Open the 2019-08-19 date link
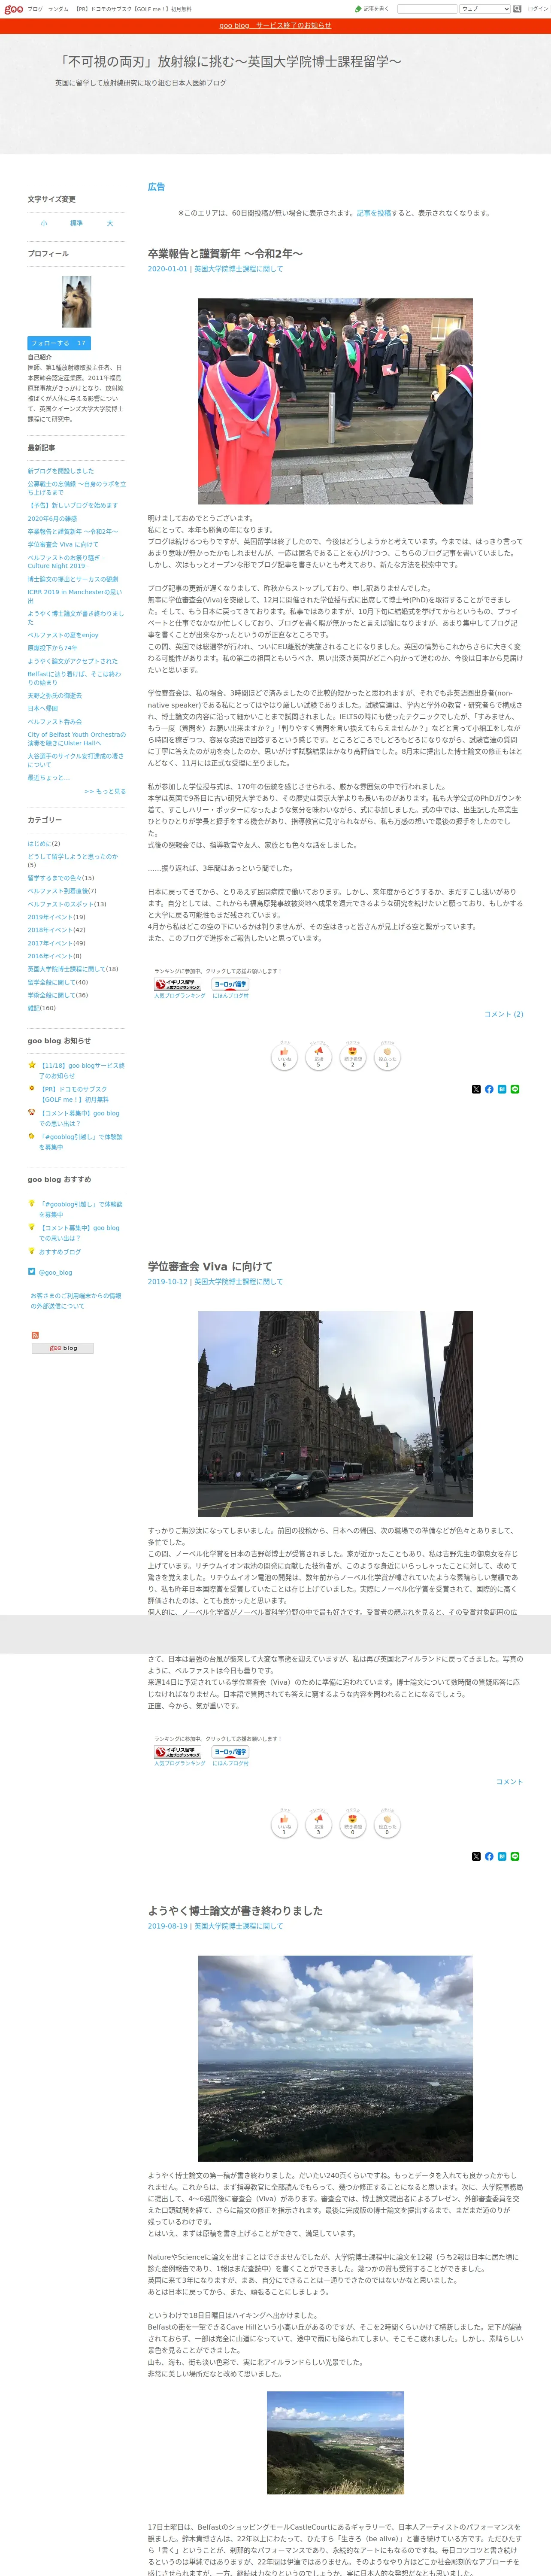Image resolution: width=551 pixels, height=2576 pixels. point(168,1926)
